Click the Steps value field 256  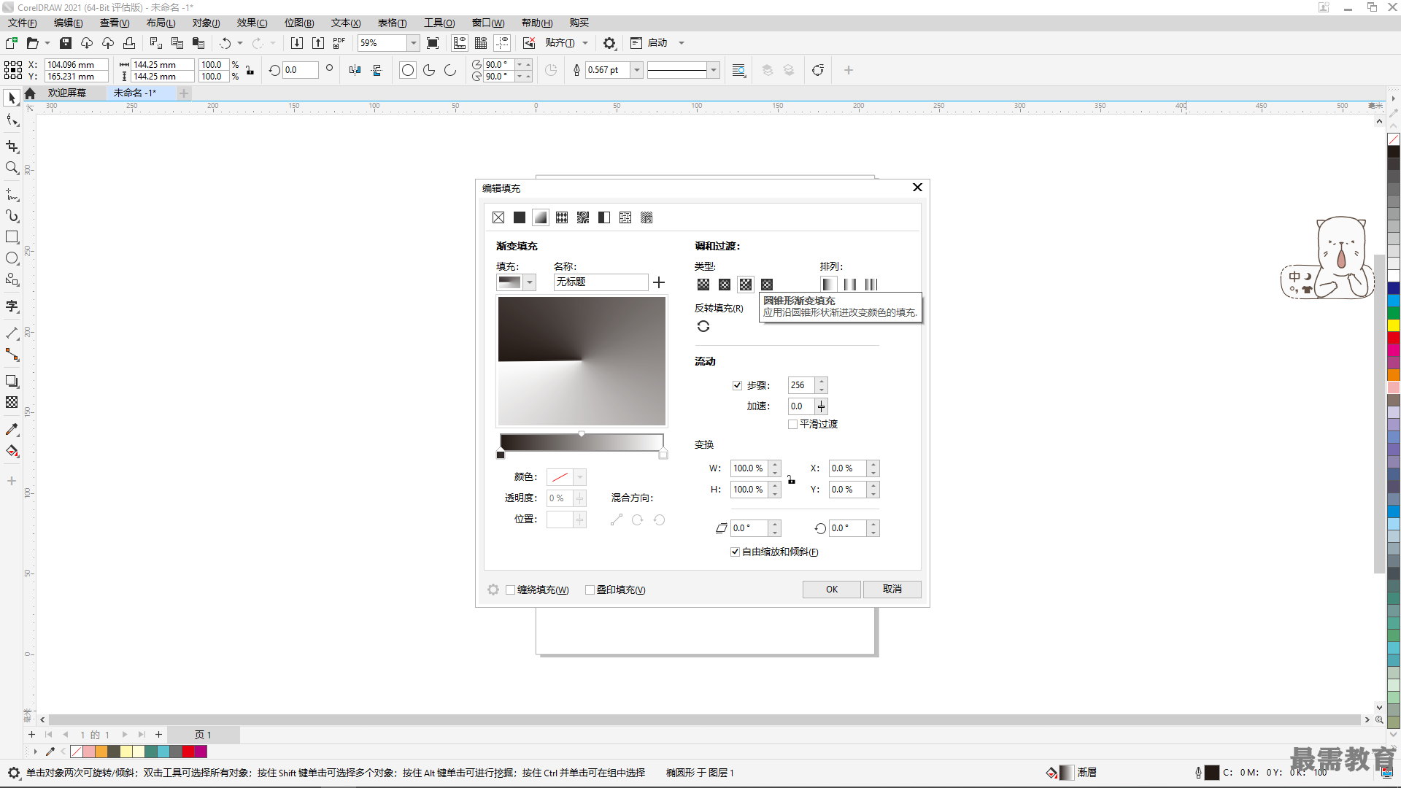(801, 385)
